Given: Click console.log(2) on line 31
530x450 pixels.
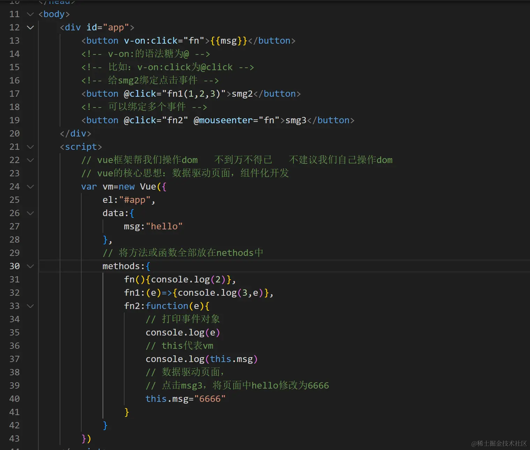Looking at the screenshot, I should pyautogui.click(x=188, y=280).
